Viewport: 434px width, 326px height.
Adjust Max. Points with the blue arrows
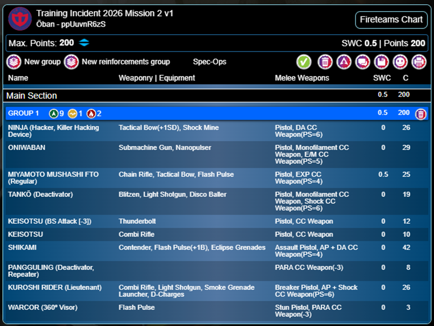tap(84, 43)
